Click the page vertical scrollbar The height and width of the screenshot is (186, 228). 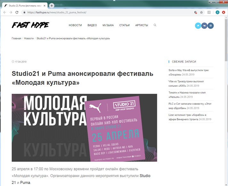(x=226, y=96)
